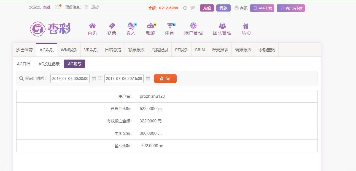Viewport: 356px width, 171px height.
Task: Switch to BBIN tab
Action: (200, 50)
